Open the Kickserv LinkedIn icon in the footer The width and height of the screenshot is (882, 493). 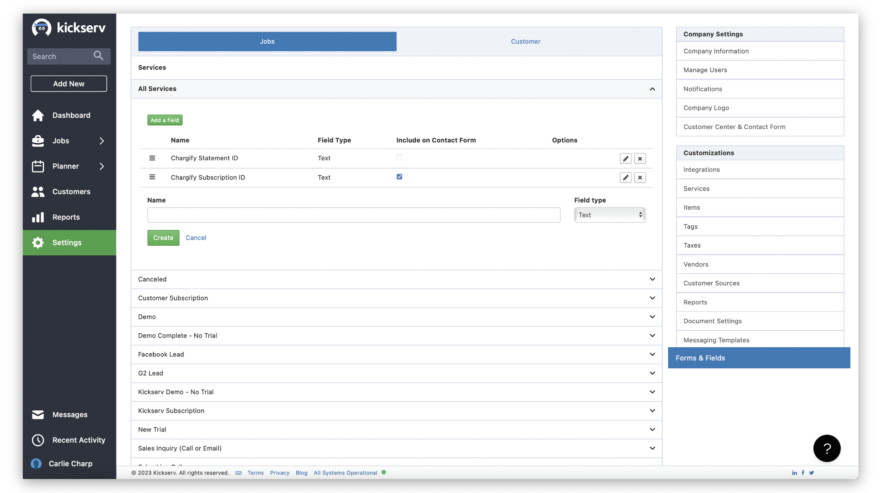(794, 473)
